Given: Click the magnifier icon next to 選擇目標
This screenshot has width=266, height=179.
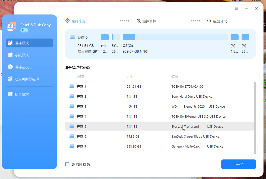Looking at the screenshot, I should coord(139,21).
